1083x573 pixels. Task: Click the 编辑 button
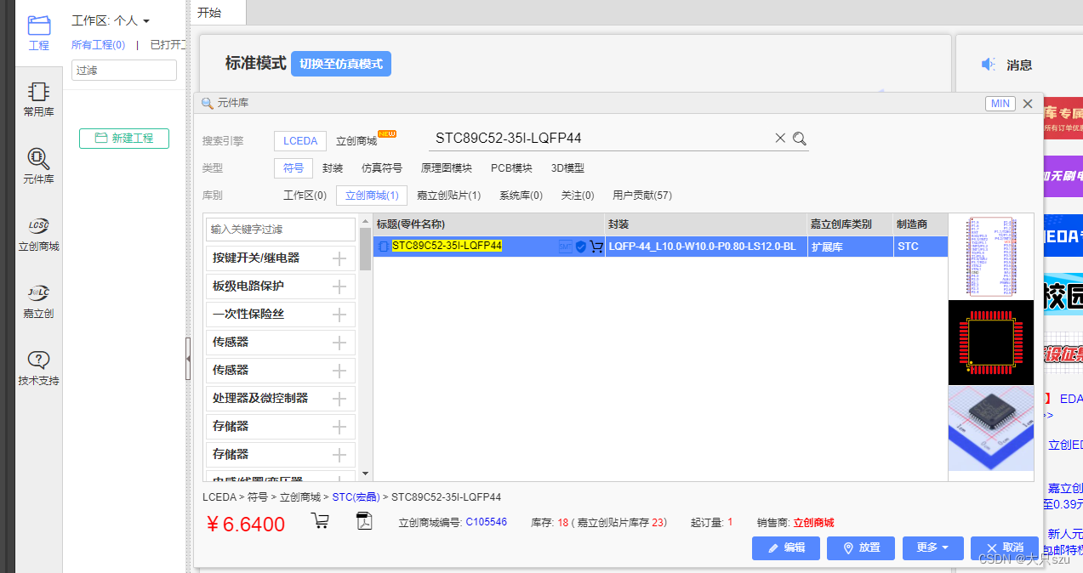786,548
